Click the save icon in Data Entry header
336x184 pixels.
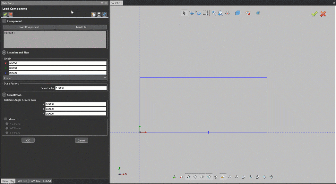(99, 14)
